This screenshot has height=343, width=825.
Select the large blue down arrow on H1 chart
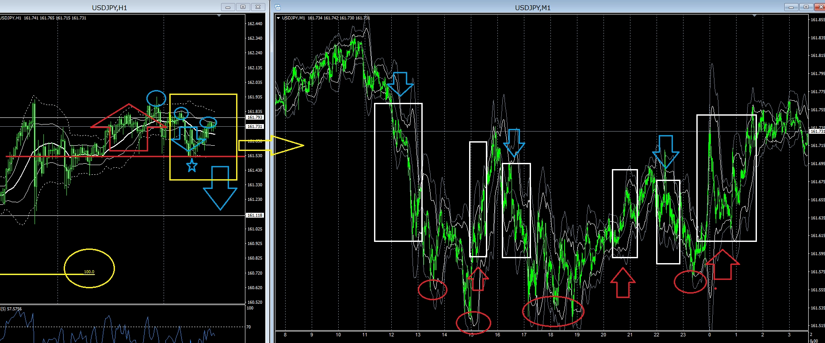[x=220, y=188]
